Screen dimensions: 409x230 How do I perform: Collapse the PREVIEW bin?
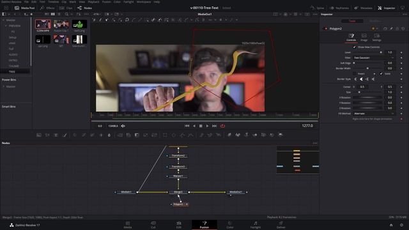pos(6,26)
